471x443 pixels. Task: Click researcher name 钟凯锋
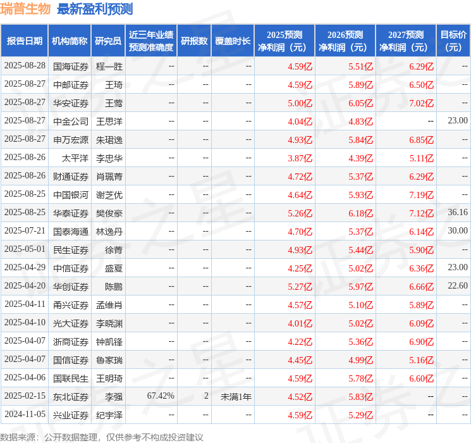pos(109,342)
